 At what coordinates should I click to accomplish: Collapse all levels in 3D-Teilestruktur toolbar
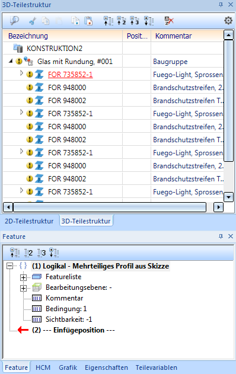coord(109,21)
